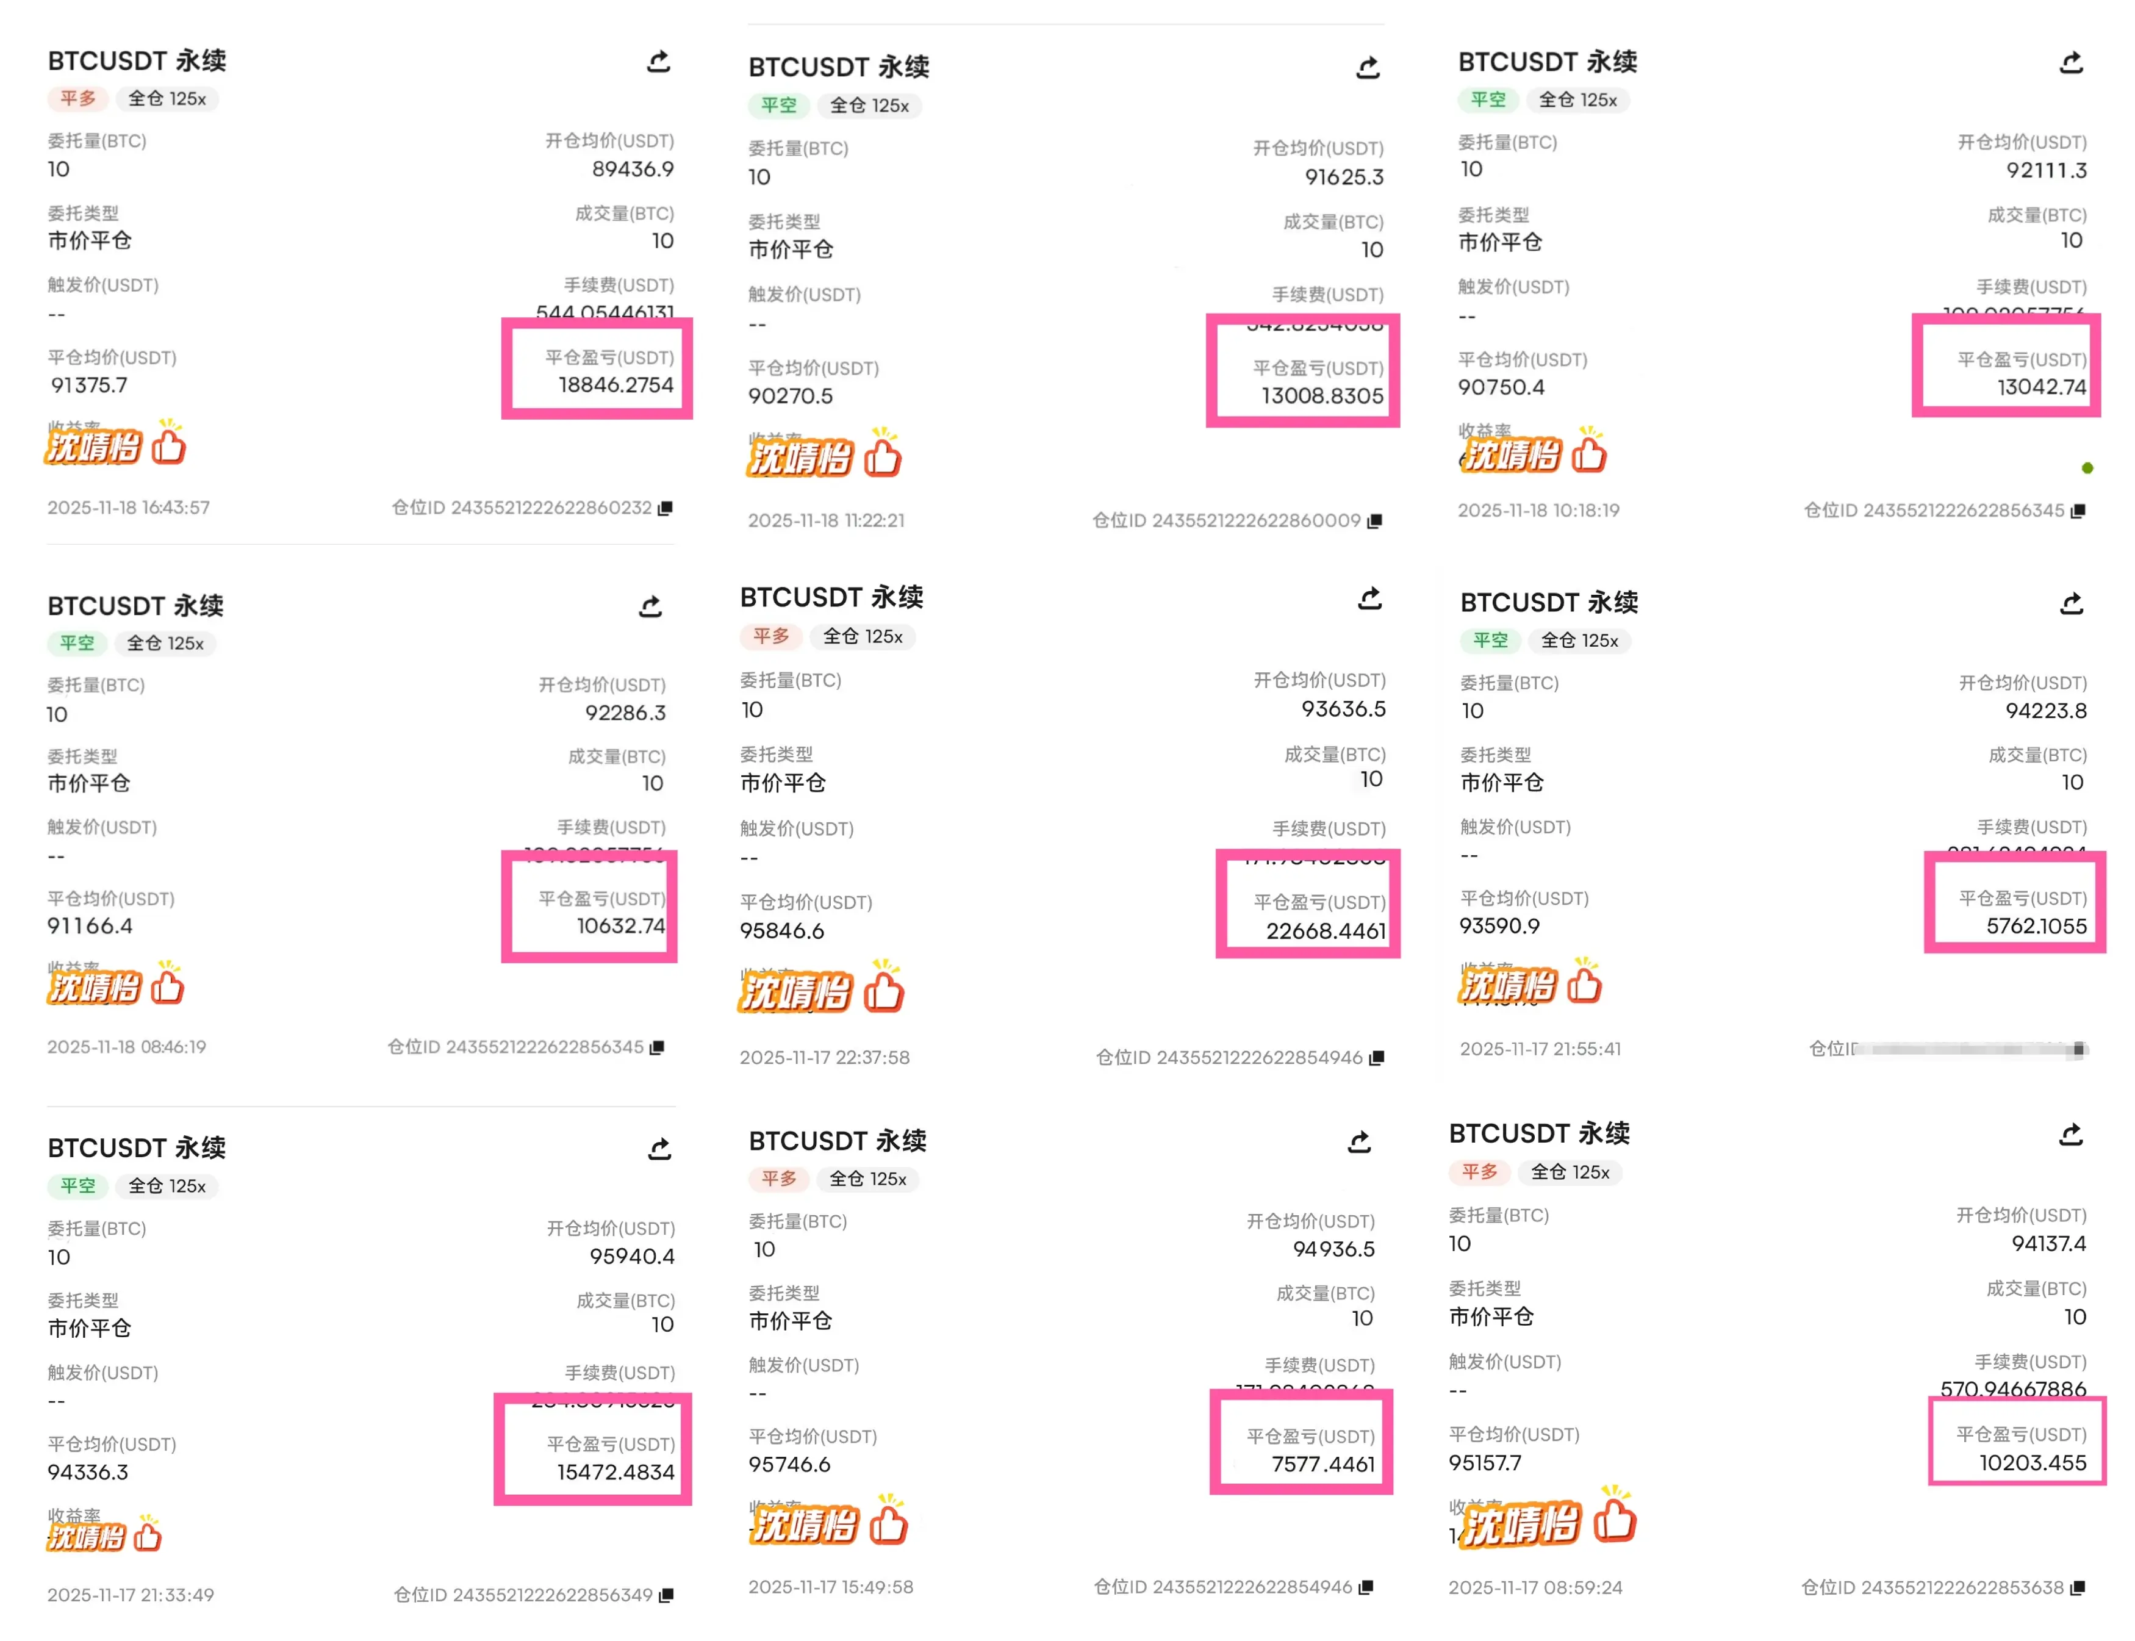Viewport: 2135px width, 1641px height.
Task: Copy position ID on the 22:37:58 trade
Action: 1376,1058
